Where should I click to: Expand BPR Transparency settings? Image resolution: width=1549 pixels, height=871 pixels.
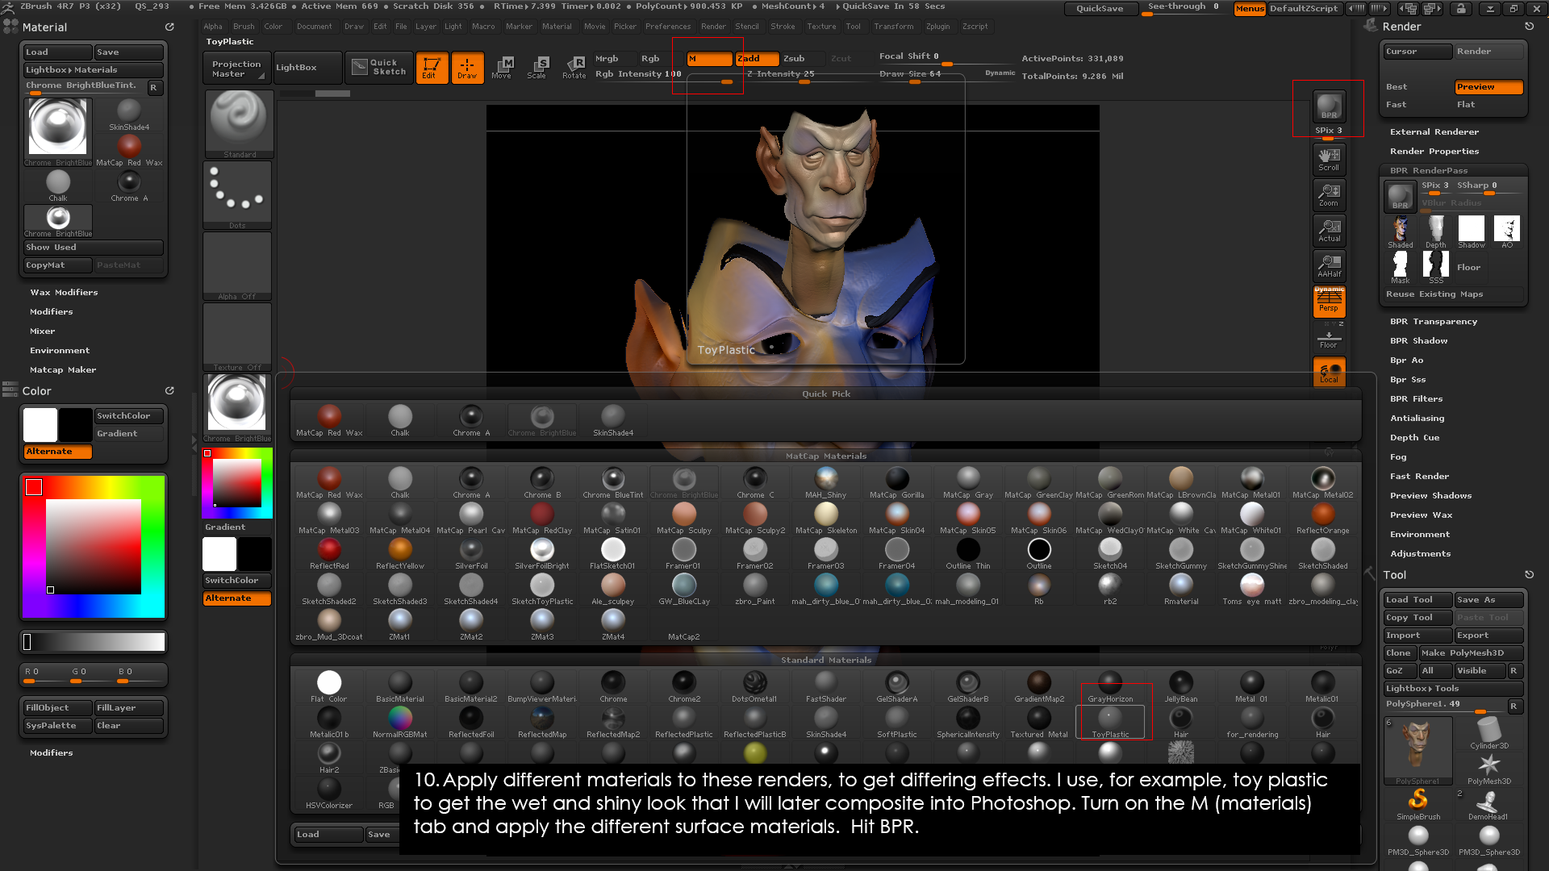(1433, 322)
